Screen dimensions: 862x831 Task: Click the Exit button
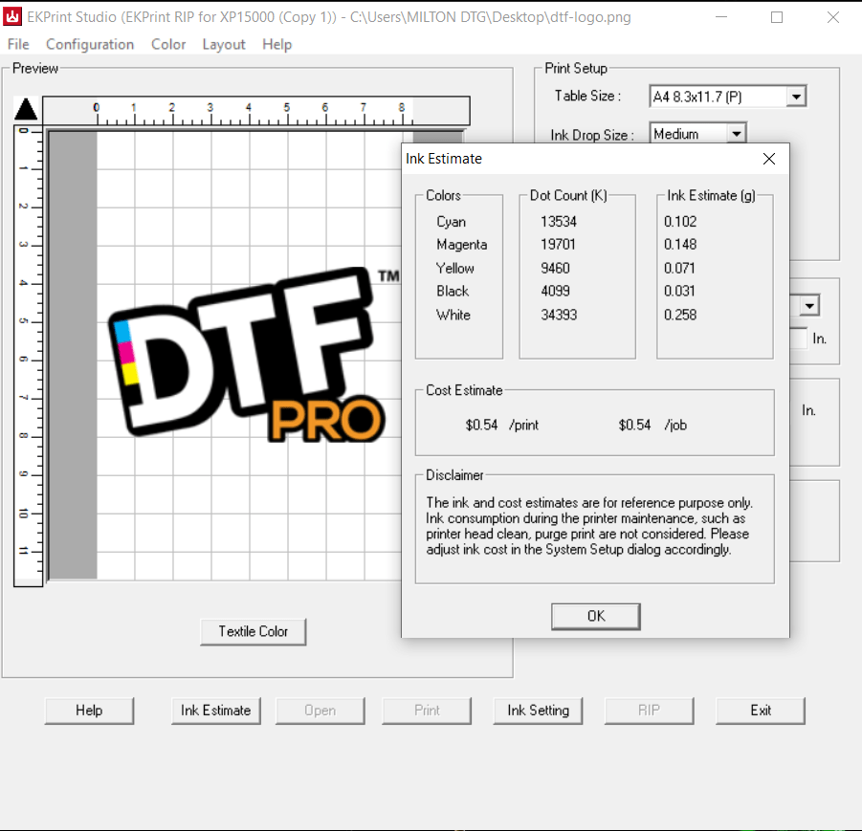(x=760, y=711)
